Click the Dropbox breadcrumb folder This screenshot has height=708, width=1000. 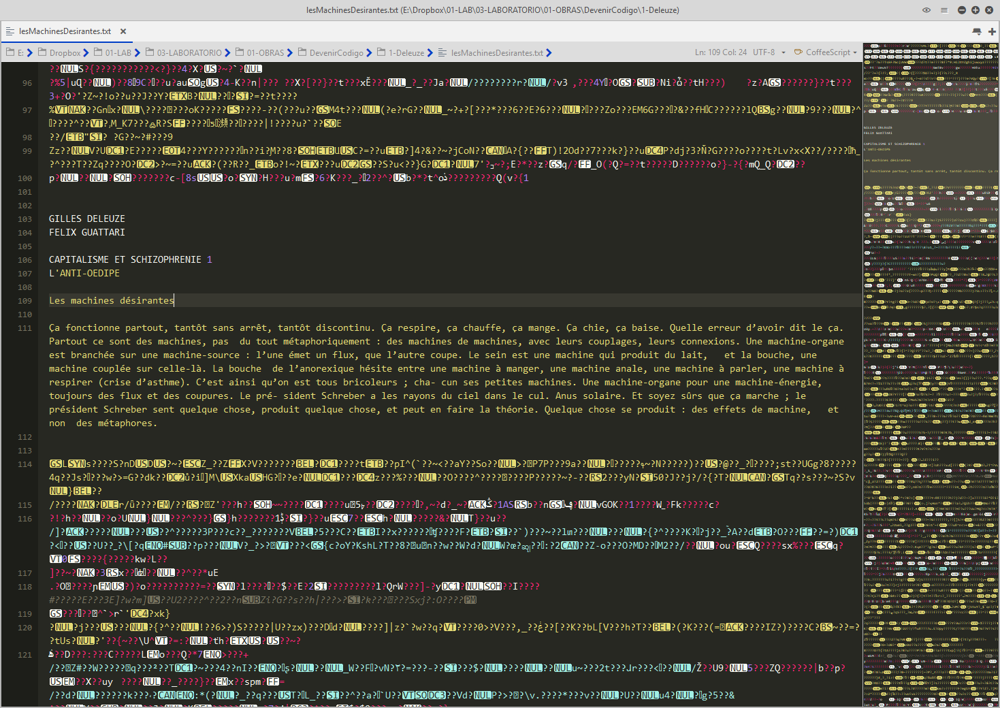(65, 53)
